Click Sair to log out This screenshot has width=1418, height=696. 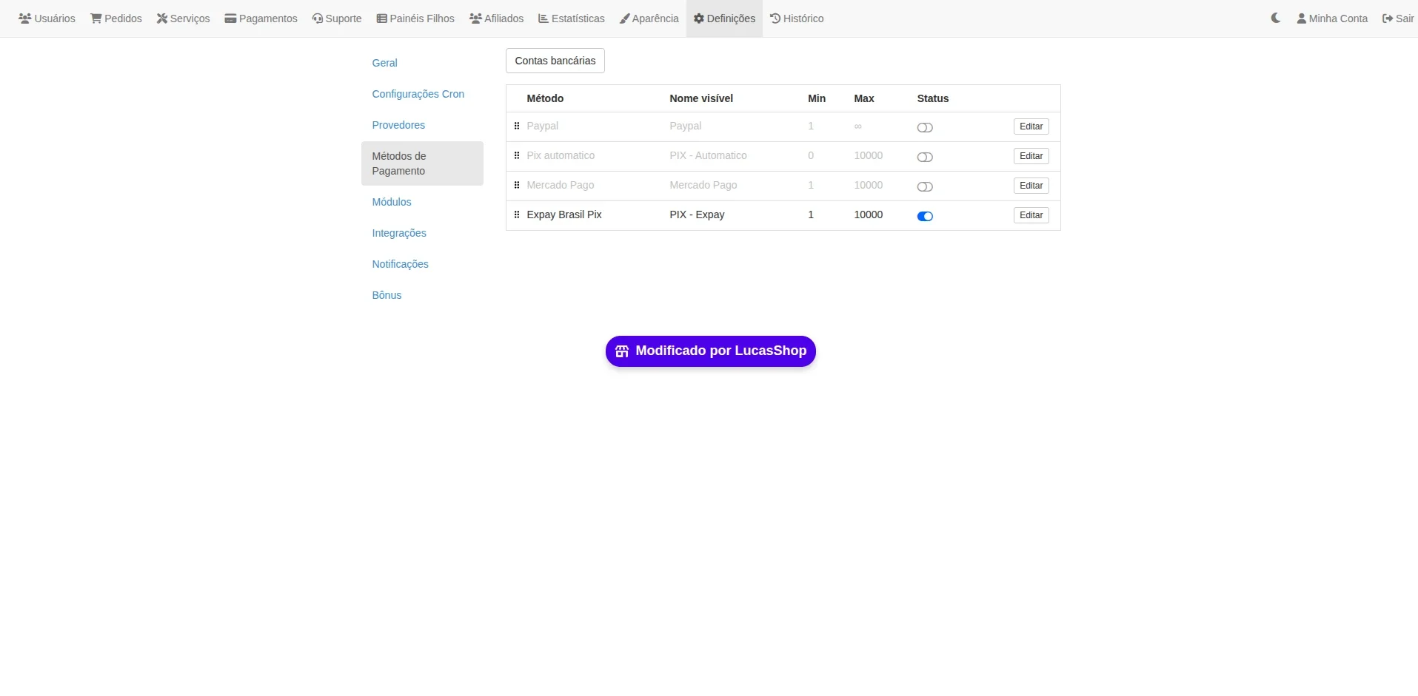(1398, 18)
